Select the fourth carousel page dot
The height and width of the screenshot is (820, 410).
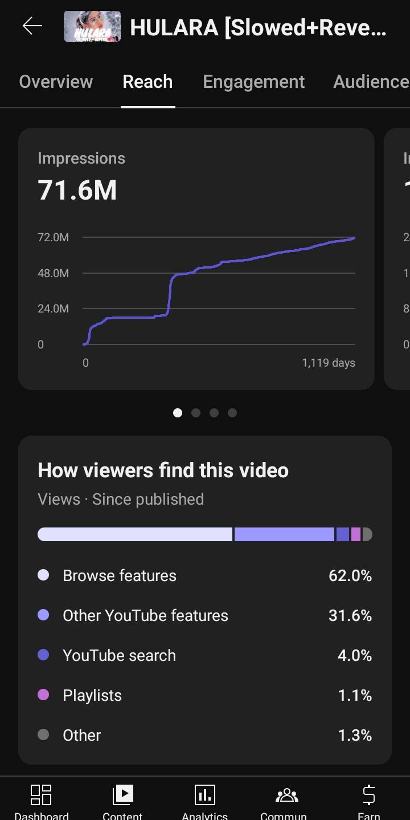[x=232, y=413]
